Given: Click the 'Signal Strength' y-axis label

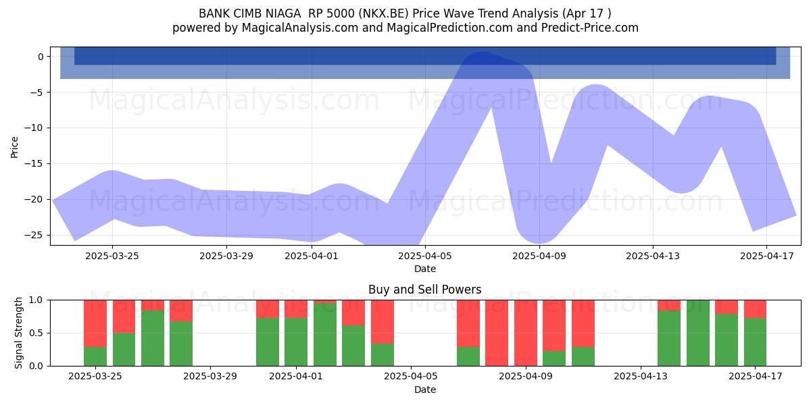Looking at the screenshot, I should pyautogui.click(x=19, y=333).
